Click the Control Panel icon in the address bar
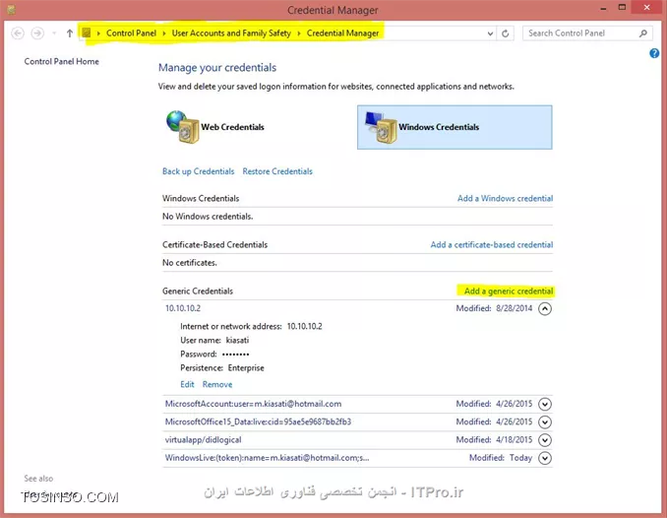Viewport: 667px width, 518px height. tap(87, 32)
